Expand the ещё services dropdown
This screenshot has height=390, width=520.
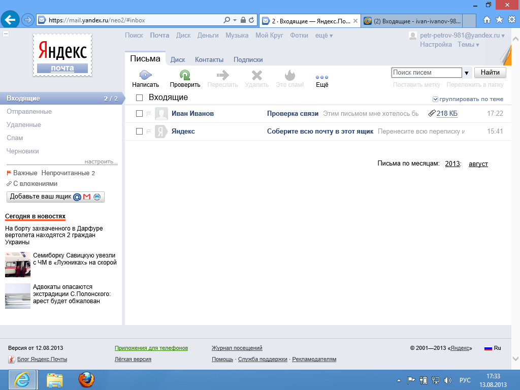tap(323, 36)
